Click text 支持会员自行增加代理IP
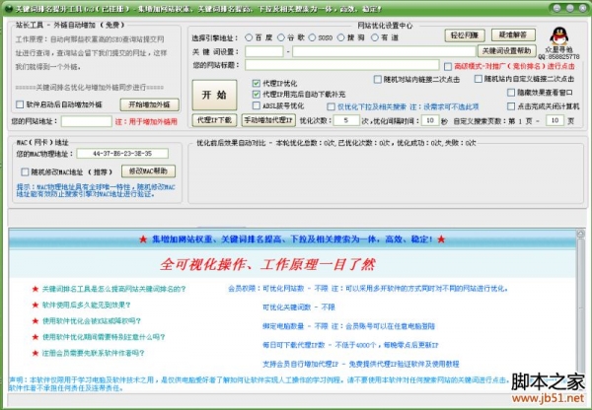Image resolution: width=592 pixels, height=410 pixels. (x=301, y=364)
